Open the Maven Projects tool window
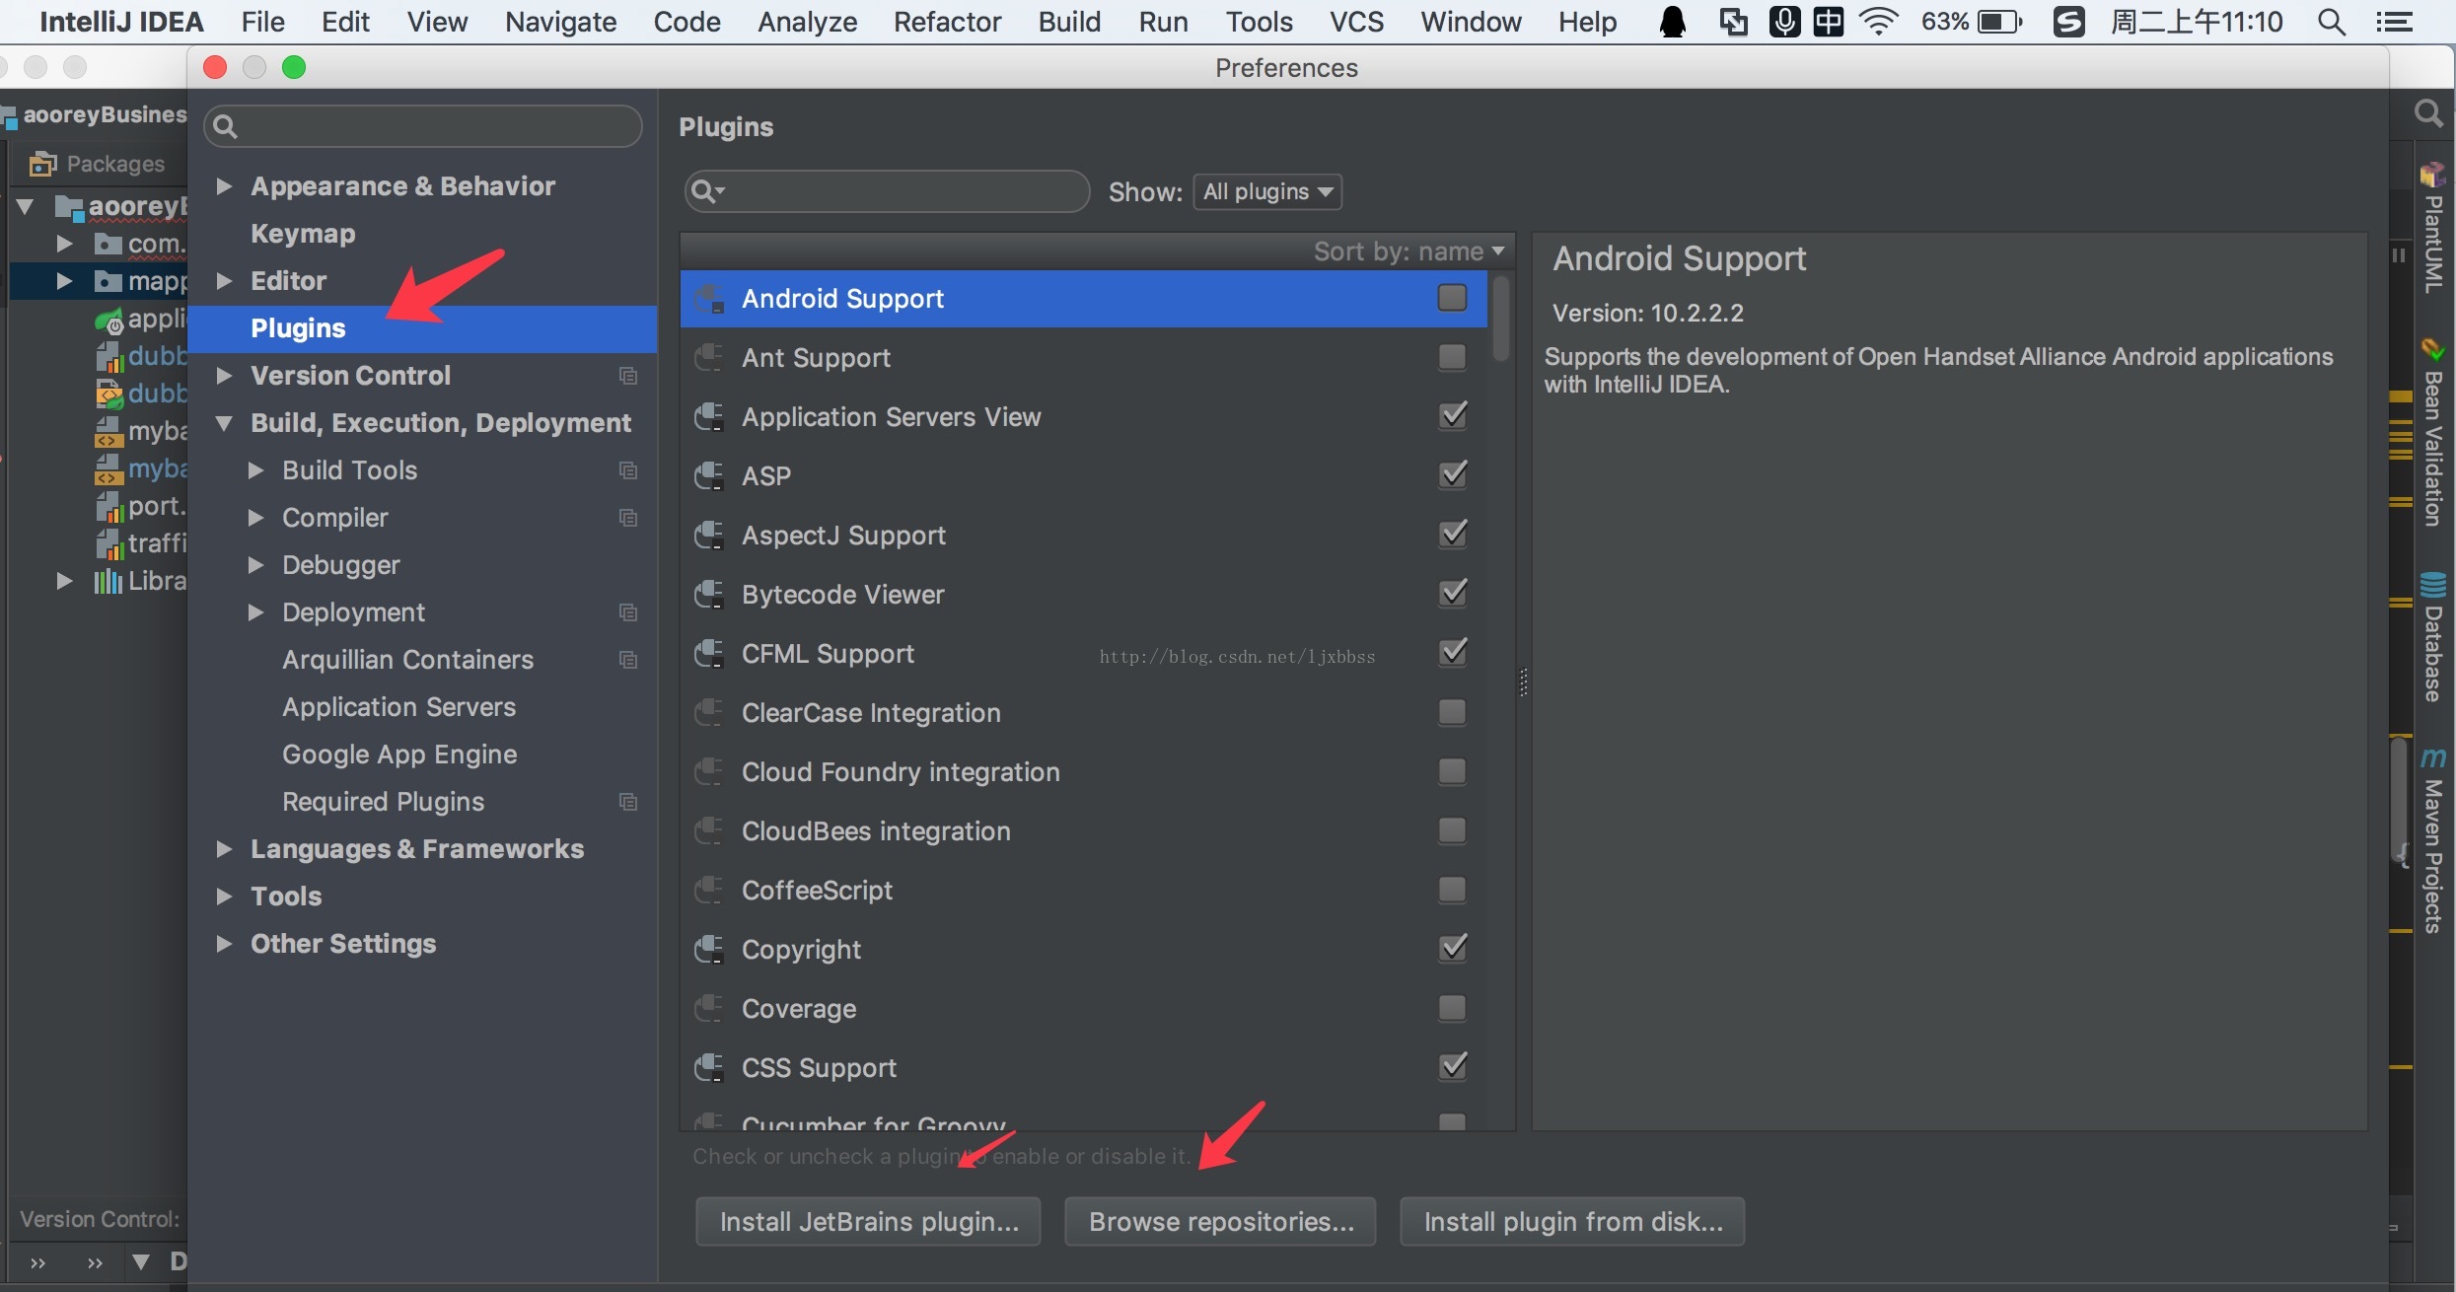 [x=2433, y=840]
